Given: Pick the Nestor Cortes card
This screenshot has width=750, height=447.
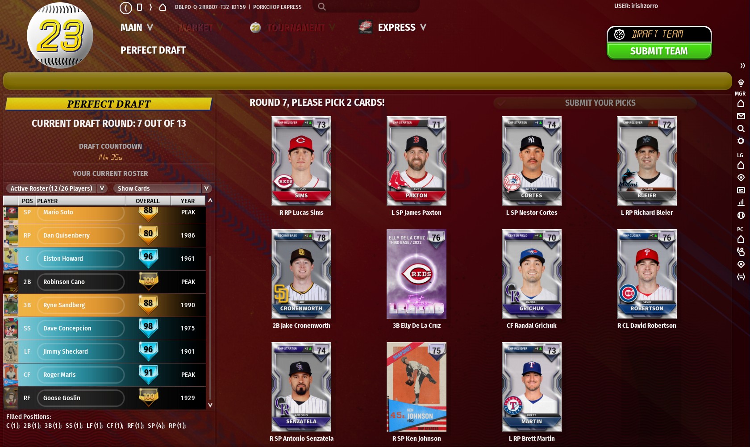Looking at the screenshot, I should (x=532, y=161).
